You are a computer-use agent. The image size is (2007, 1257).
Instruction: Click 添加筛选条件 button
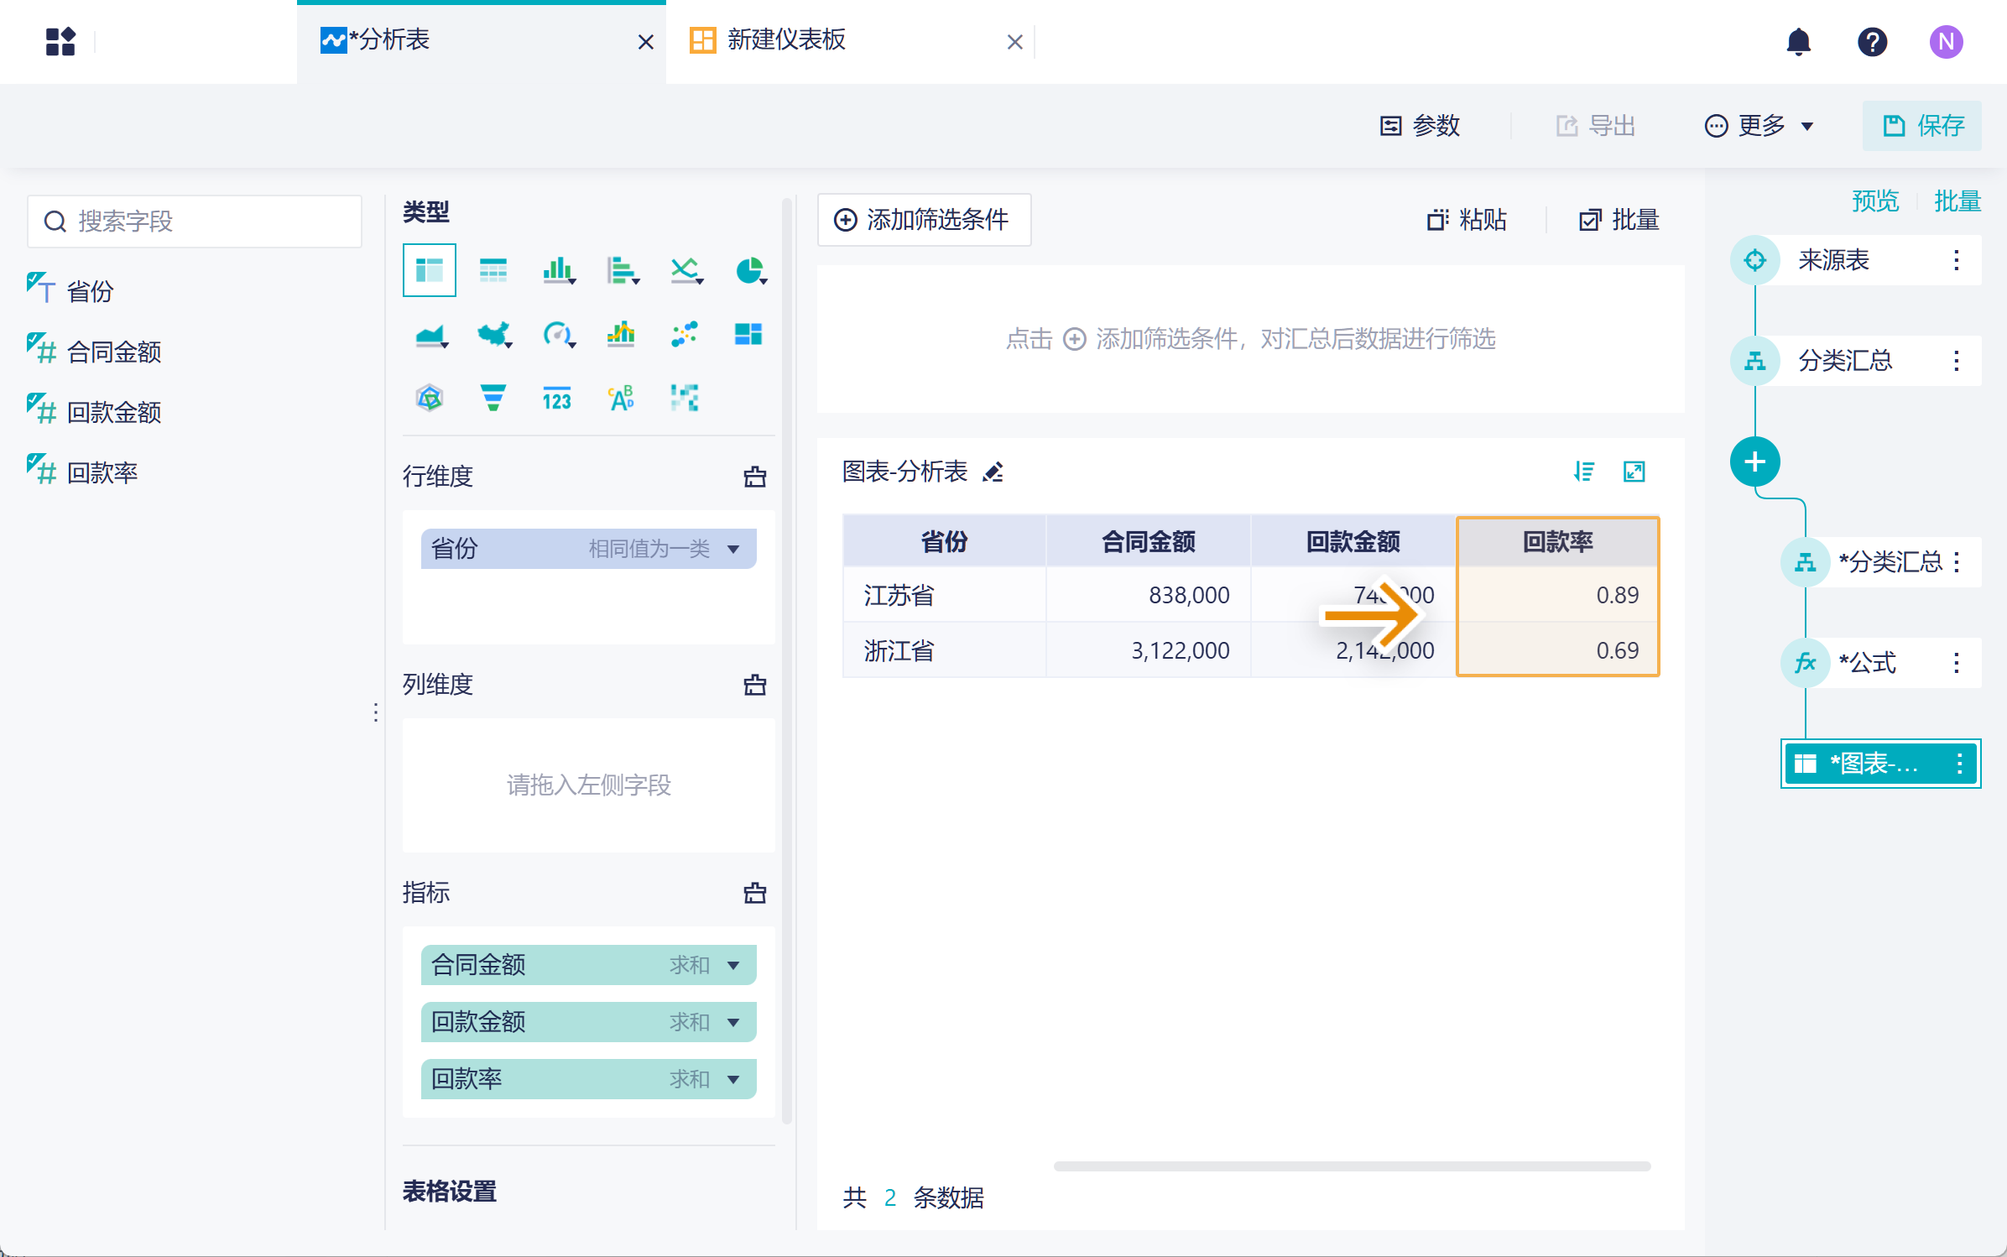(x=924, y=220)
